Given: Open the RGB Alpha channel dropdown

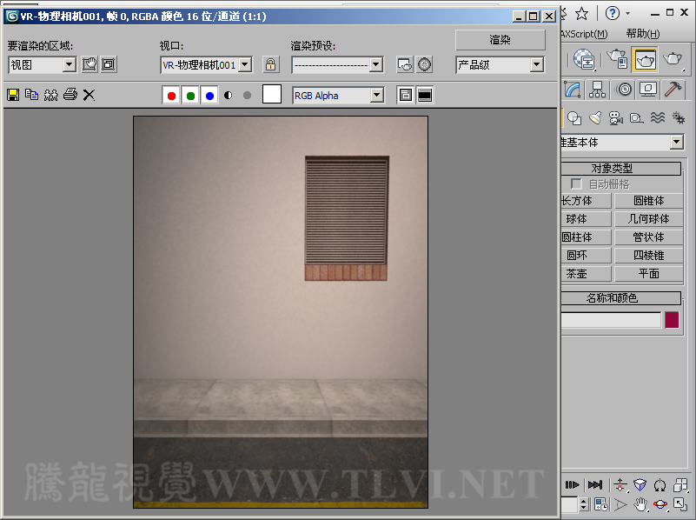Looking at the screenshot, I should (x=376, y=96).
